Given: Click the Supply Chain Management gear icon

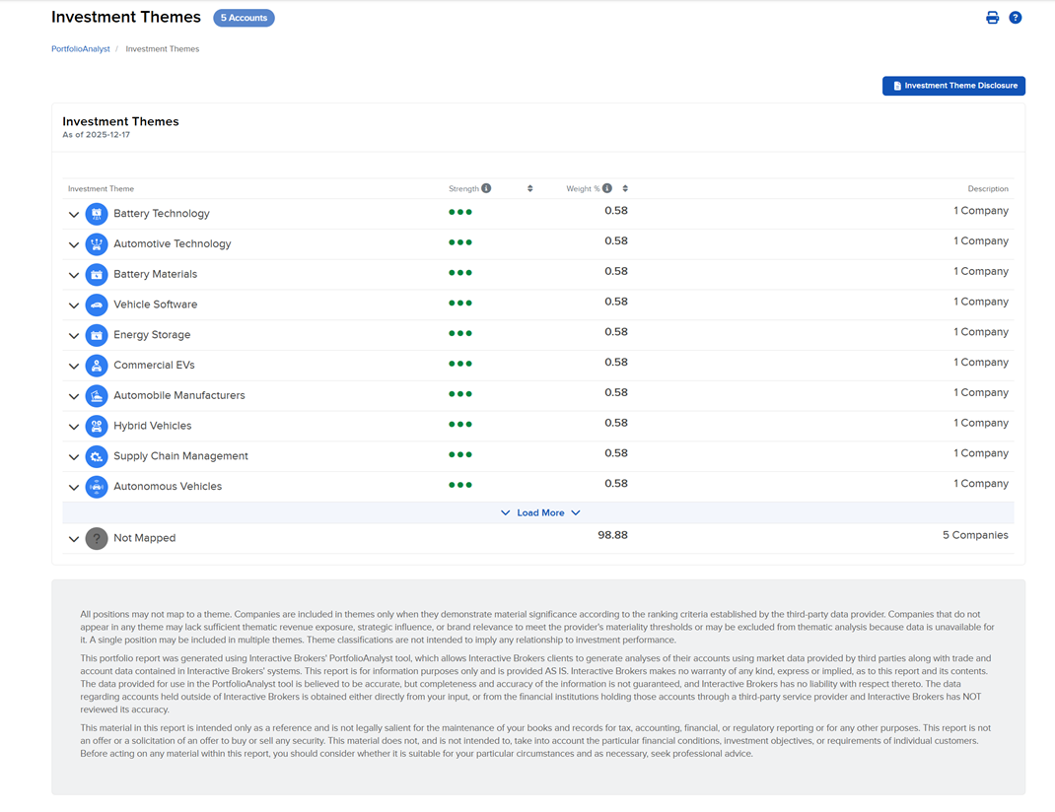Looking at the screenshot, I should (x=97, y=456).
